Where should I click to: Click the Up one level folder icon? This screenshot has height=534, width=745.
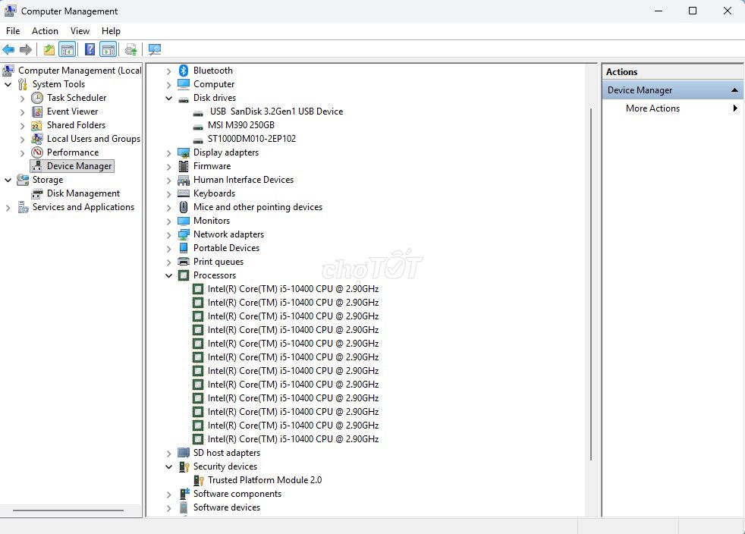(49, 50)
